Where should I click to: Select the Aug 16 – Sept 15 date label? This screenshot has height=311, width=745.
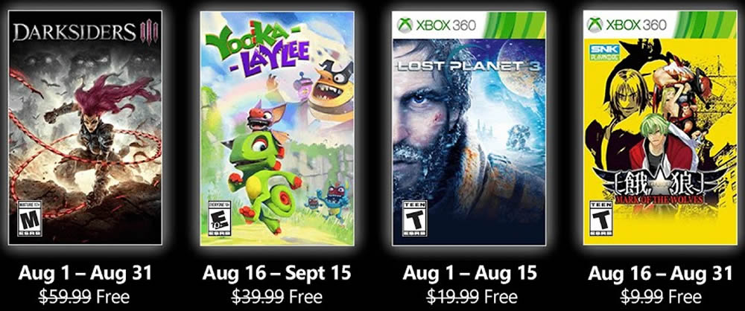point(277,273)
